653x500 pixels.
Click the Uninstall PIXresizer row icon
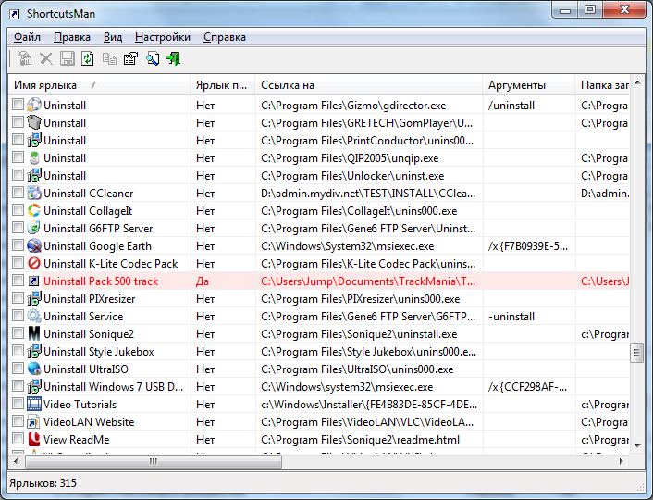(34, 298)
